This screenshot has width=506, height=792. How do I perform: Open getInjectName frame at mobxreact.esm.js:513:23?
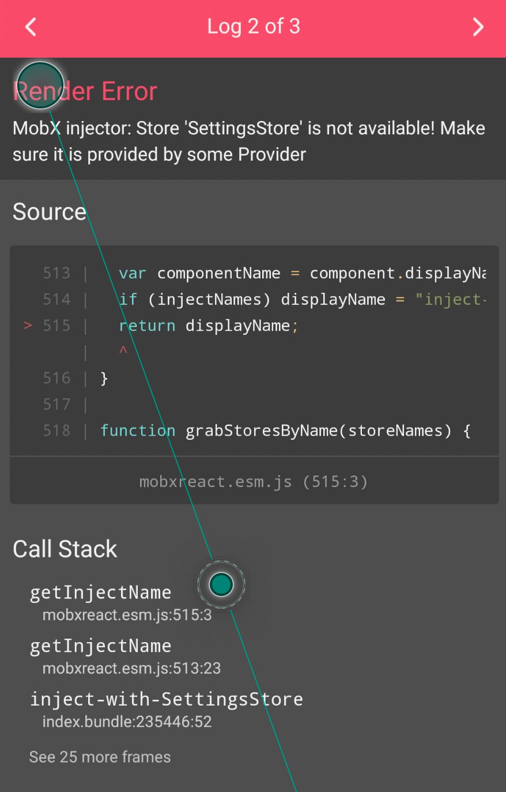tap(126, 656)
